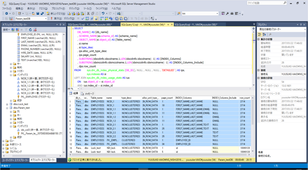Click cell 'EMPLOYEE_ID' in row 11
Image resolution: width=308 pixels, height=170 pixels.
(x=193, y=140)
